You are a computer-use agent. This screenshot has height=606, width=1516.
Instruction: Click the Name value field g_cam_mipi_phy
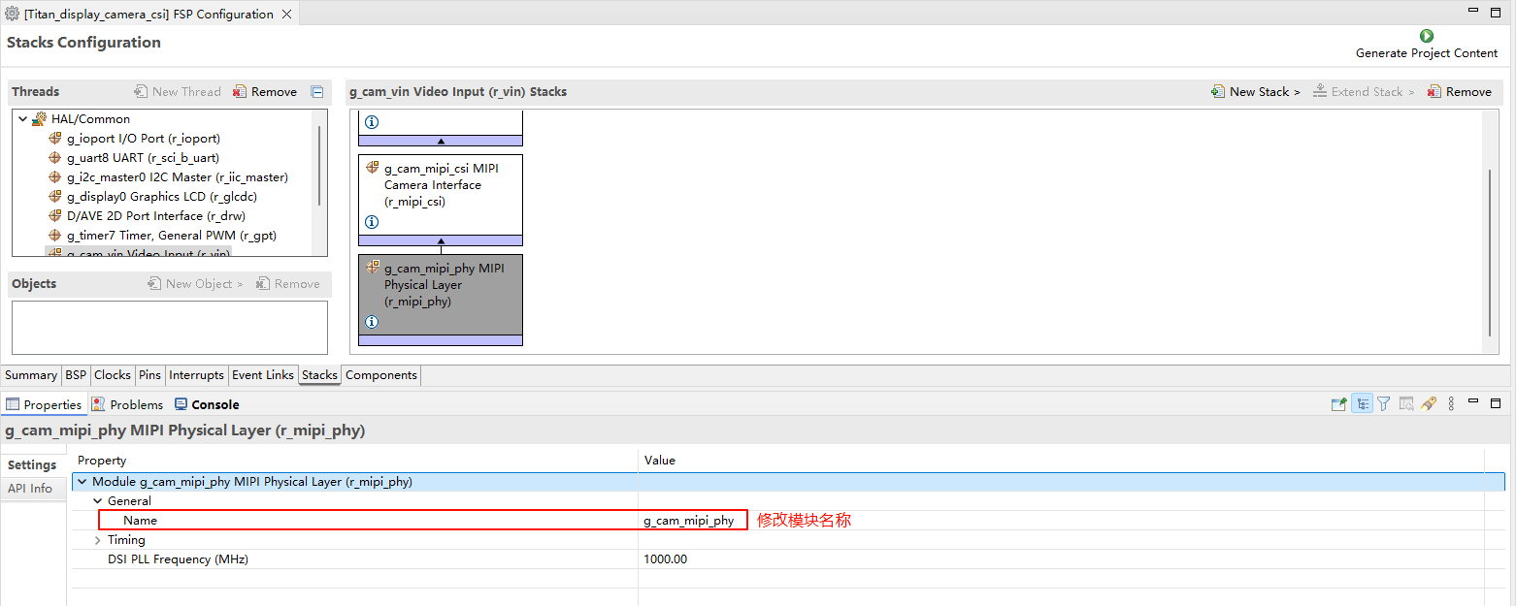[689, 521]
